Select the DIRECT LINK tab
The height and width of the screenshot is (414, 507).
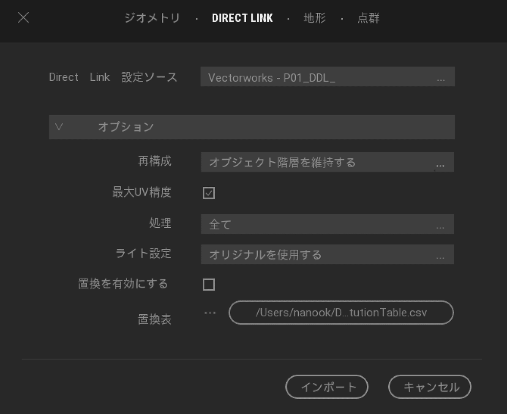[x=243, y=18]
